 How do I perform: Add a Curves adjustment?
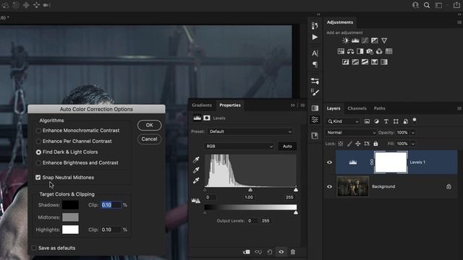coord(365,40)
